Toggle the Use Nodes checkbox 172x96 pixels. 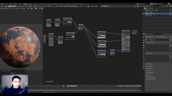[71, 6]
